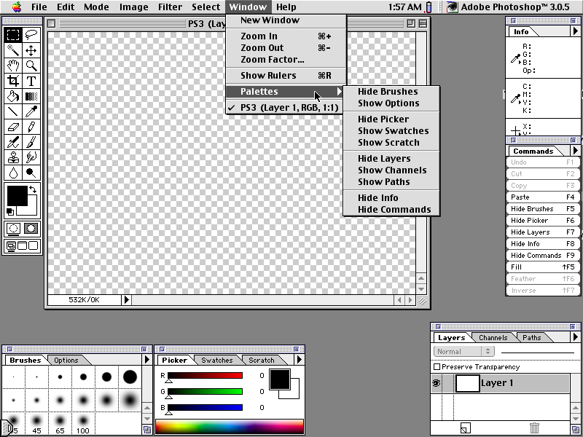Switch to Standard editing mode
The width and height of the screenshot is (583, 437).
point(13,229)
